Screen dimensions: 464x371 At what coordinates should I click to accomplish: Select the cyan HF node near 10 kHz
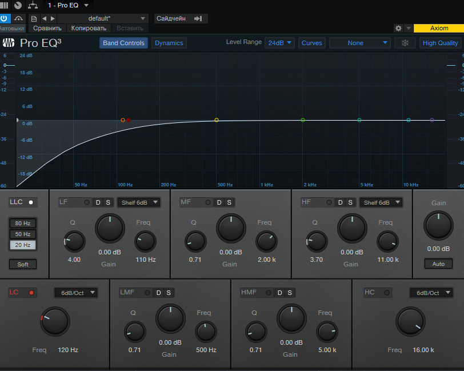(409, 120)
